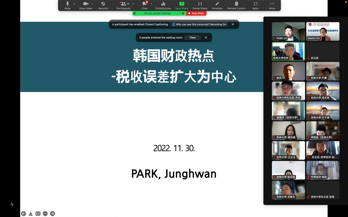Image resolution: width=348 pixels, height=217 pixels.
Task: Click the red Stop Share button
Action: 196,13
